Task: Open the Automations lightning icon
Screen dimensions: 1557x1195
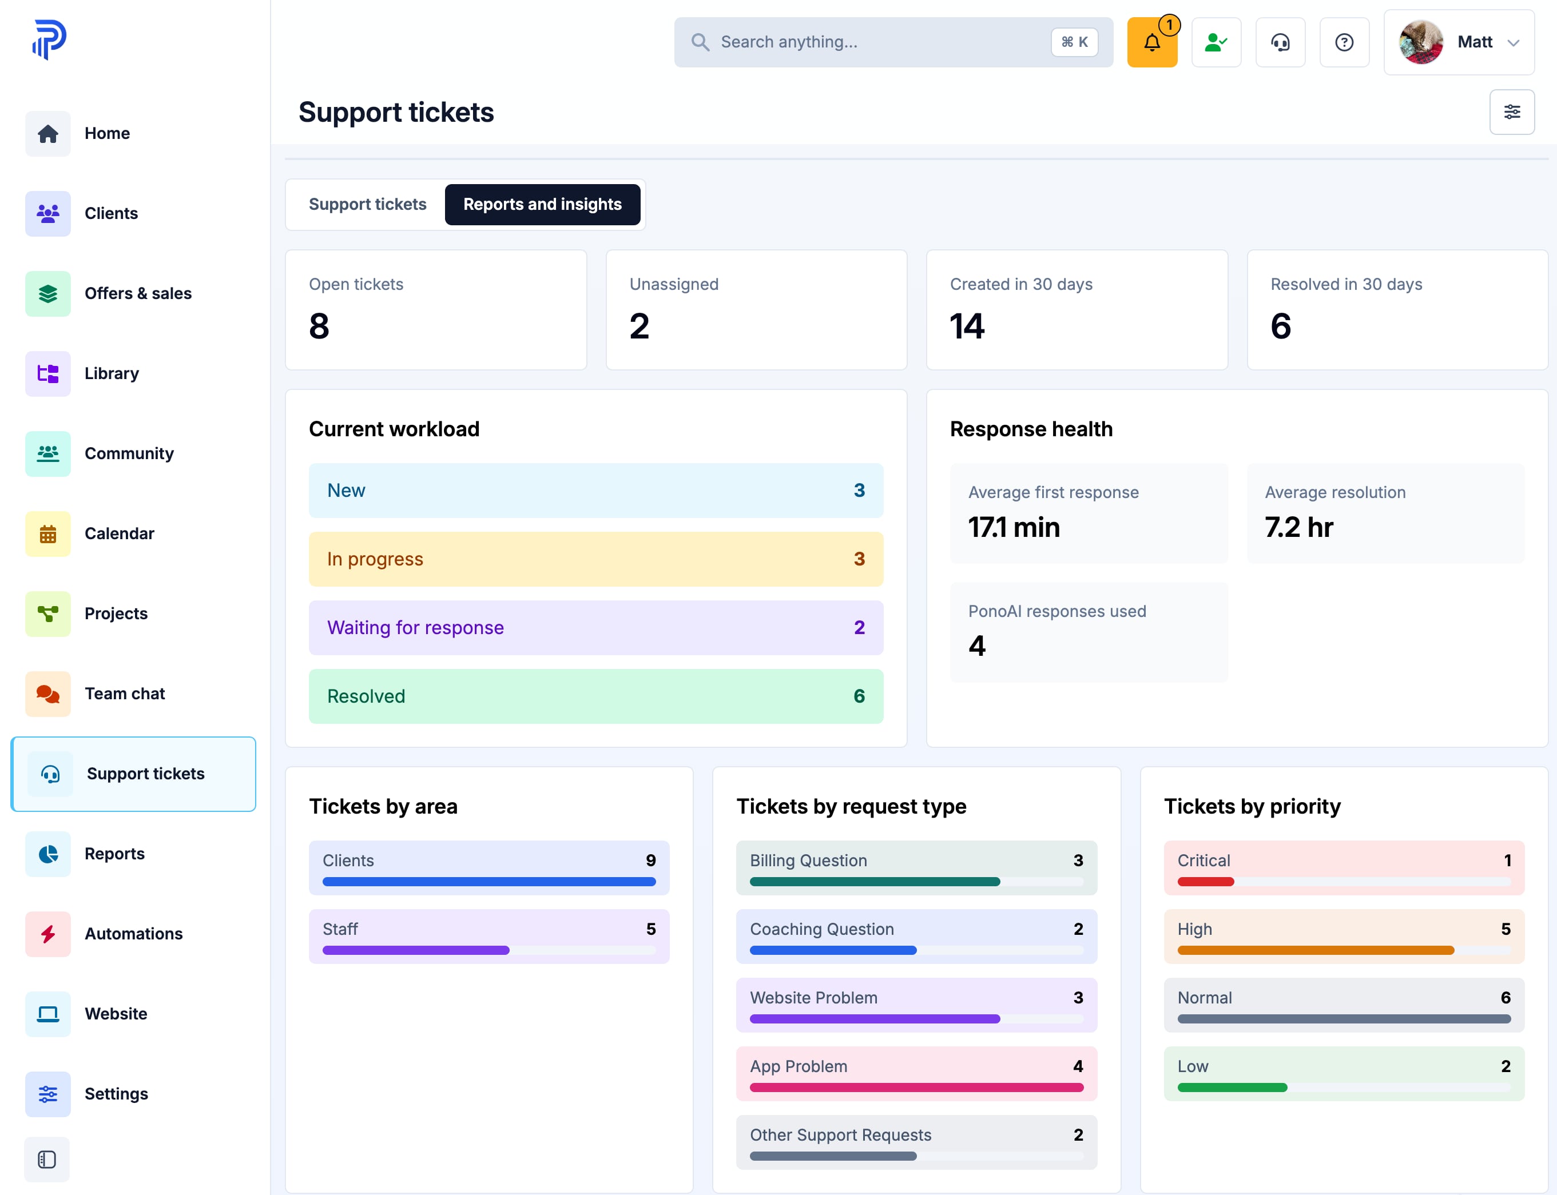Action: [x=47, y=933]
